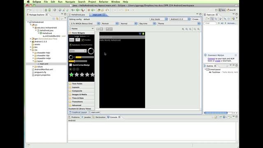The height and width of the screenshot is (148, 263).
Task: Click the SeekBar widget slider in palette
Action: click(78, 61)
